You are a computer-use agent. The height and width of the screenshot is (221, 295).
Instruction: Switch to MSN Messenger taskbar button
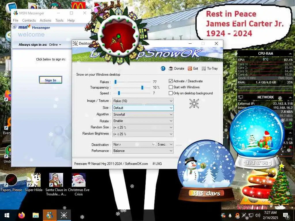click(x=50, y=215)
